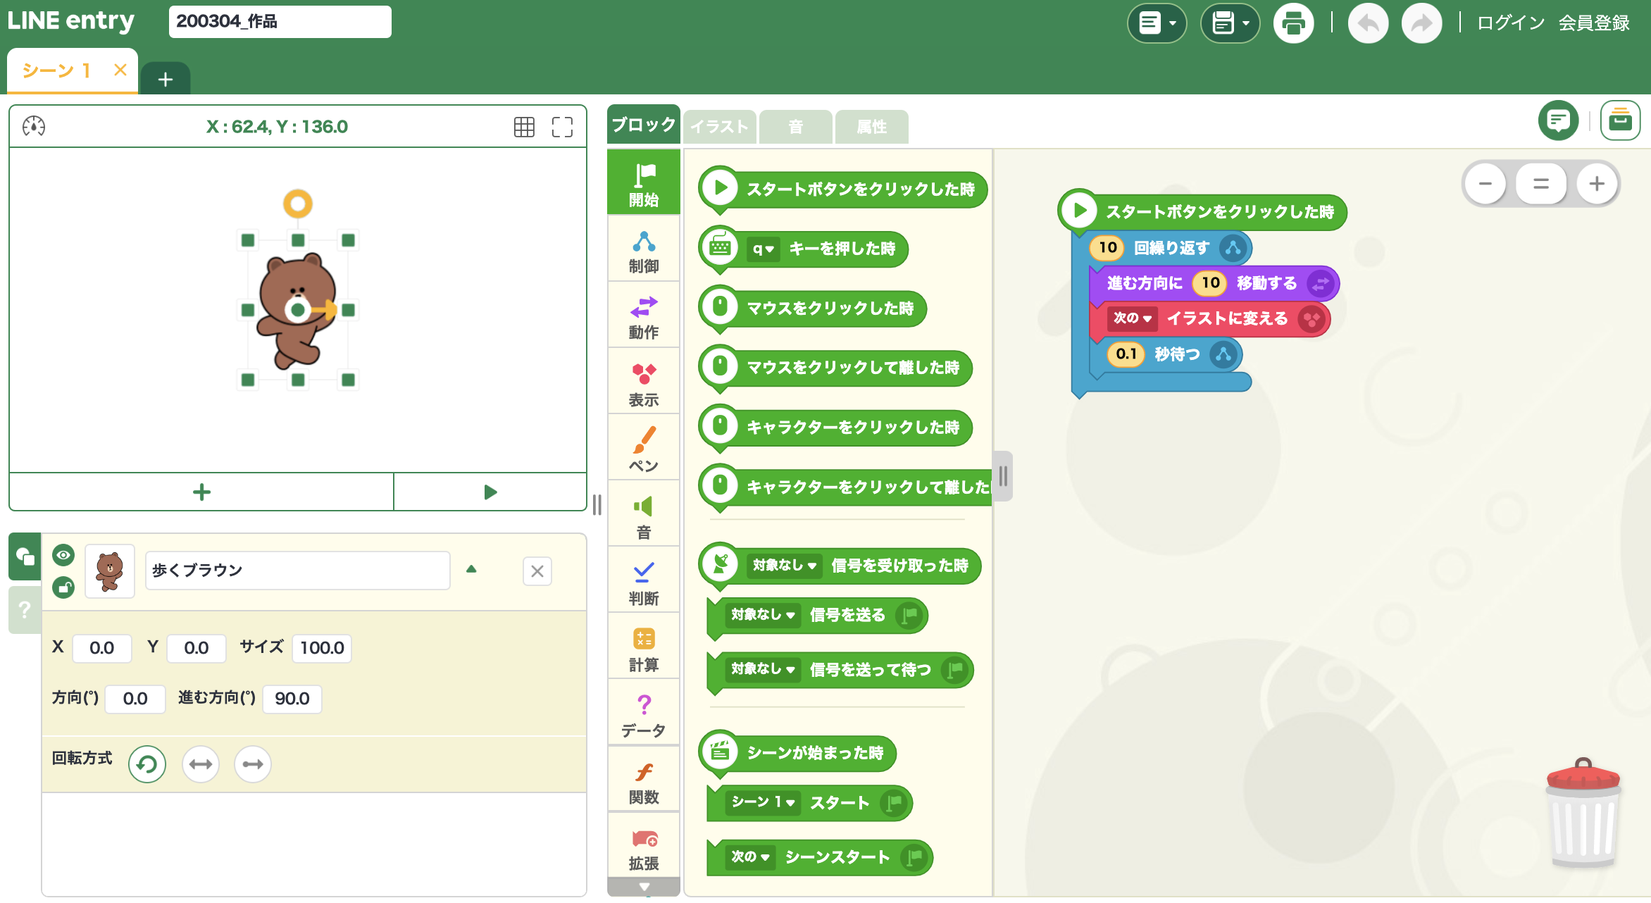Open the comment icon above workspace
Viewport: 1651px width, 903px height.
[x=1558, y=120]
